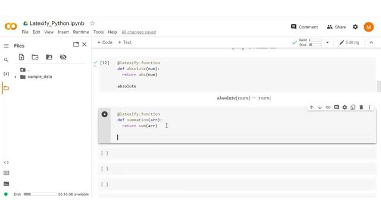This screenshot has height=214, width=381.
Task: Click the notebook vertical scrollbar
Action: pos(379,86)
